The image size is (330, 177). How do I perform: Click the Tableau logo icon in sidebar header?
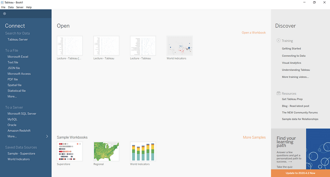click(5, 14)
